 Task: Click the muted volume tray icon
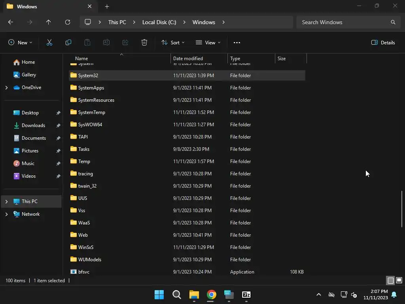click(354, 294)
